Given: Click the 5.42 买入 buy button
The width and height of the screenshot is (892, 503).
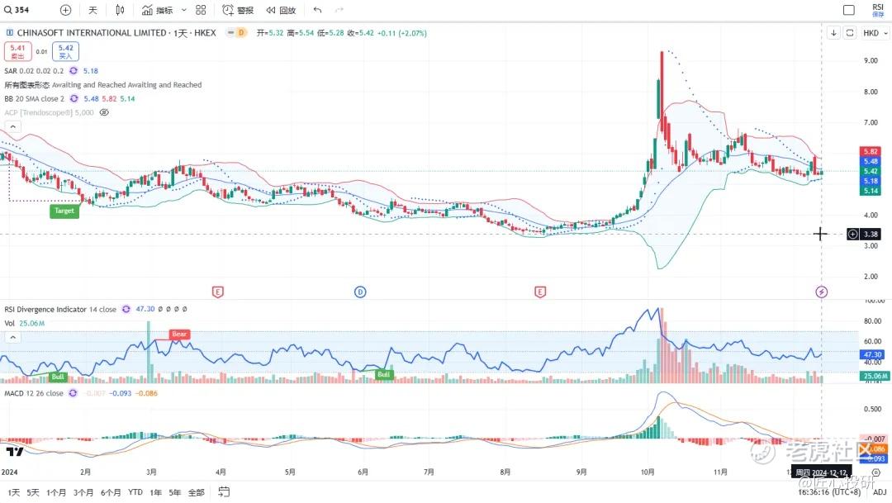Looking at the screenshot, I should click(65, 51).
